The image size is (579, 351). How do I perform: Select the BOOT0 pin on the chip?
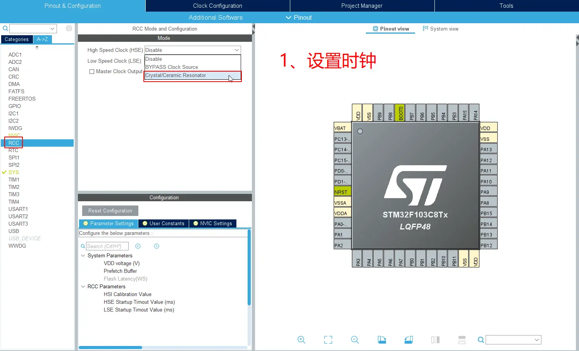400,113
